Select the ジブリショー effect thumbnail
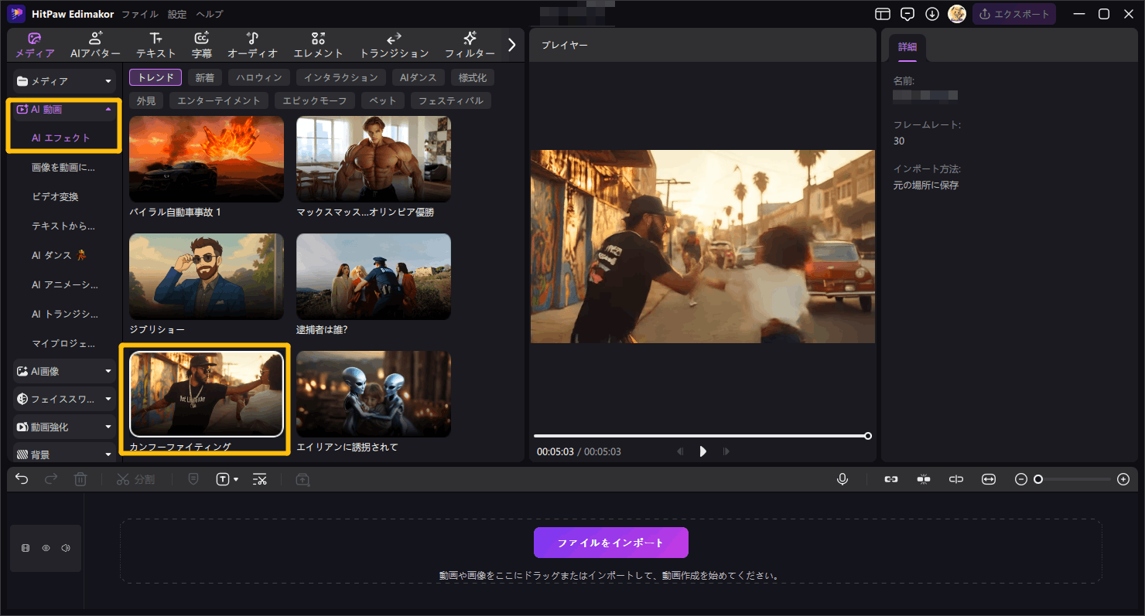Image resolution: width=1145 pixels, height=616 pixels. [207, 277]
